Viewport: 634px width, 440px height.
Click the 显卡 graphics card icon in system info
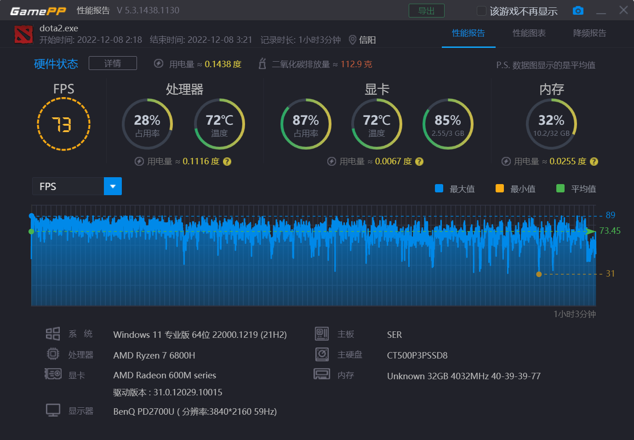coord(53,374)
